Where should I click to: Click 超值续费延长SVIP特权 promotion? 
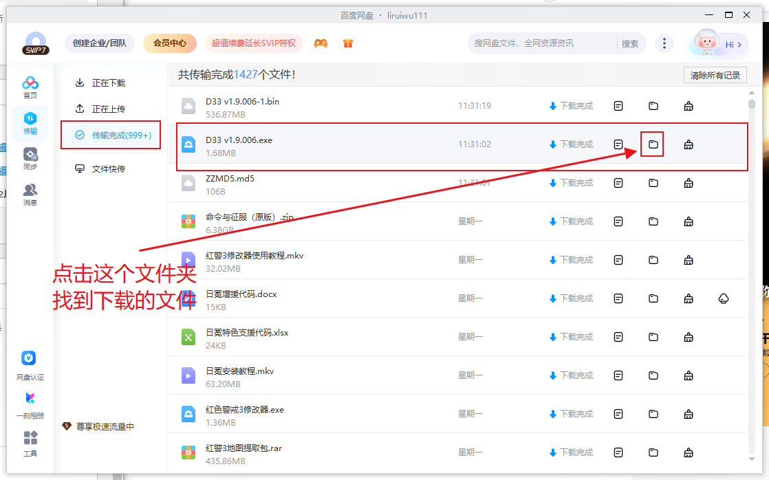click(254, 43)
